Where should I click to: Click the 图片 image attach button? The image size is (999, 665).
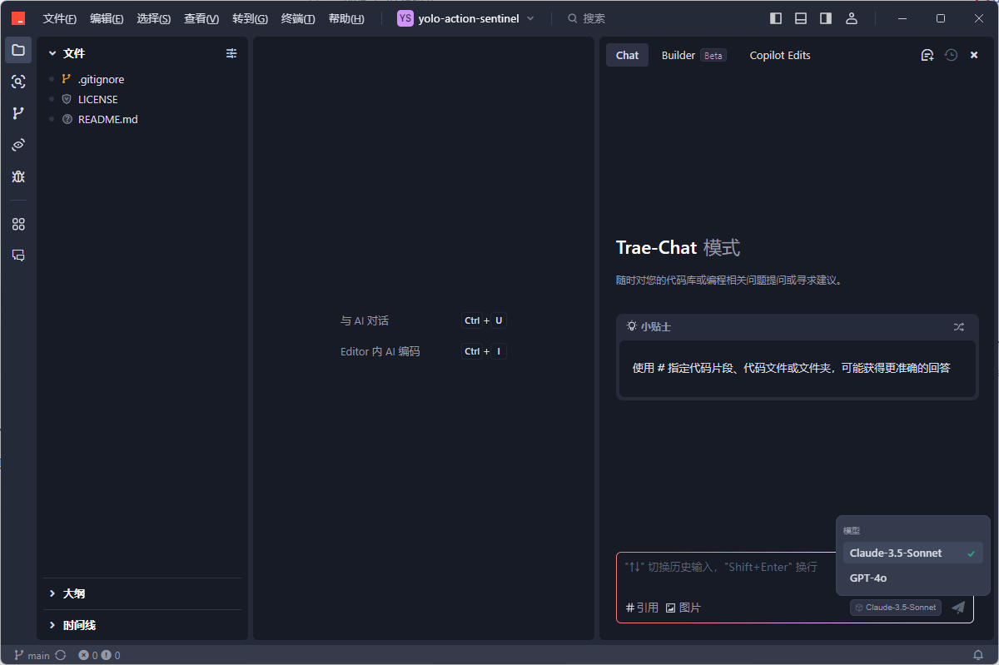[683, 608]
